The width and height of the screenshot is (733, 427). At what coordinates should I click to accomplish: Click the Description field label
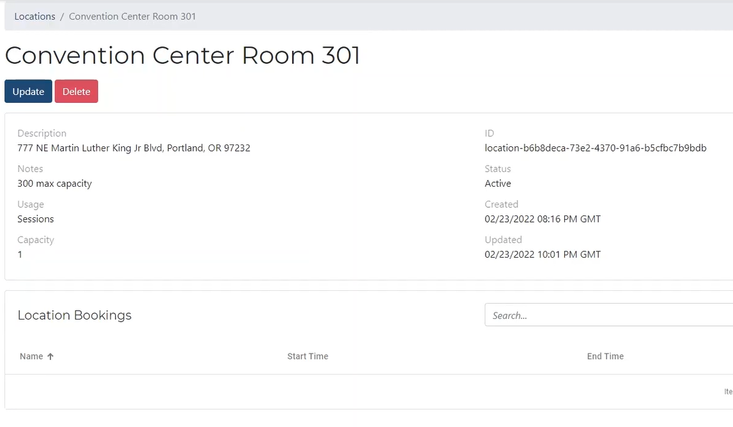[42, 134]
